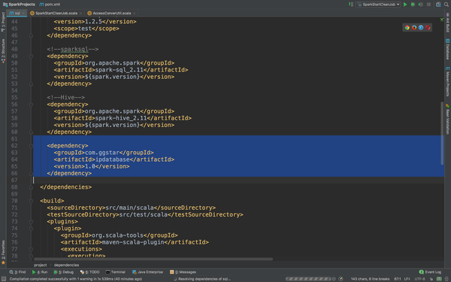
Task: Close the SparkStartCleanJob.scala tab
Action: (x=80, y=14)
